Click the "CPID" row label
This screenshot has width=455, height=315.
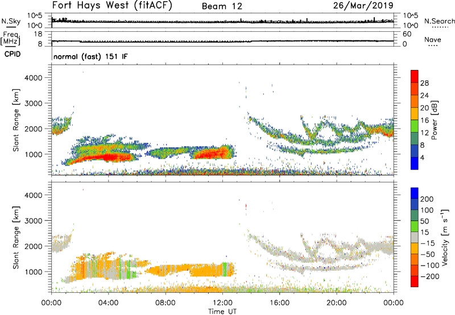(13, 54)
